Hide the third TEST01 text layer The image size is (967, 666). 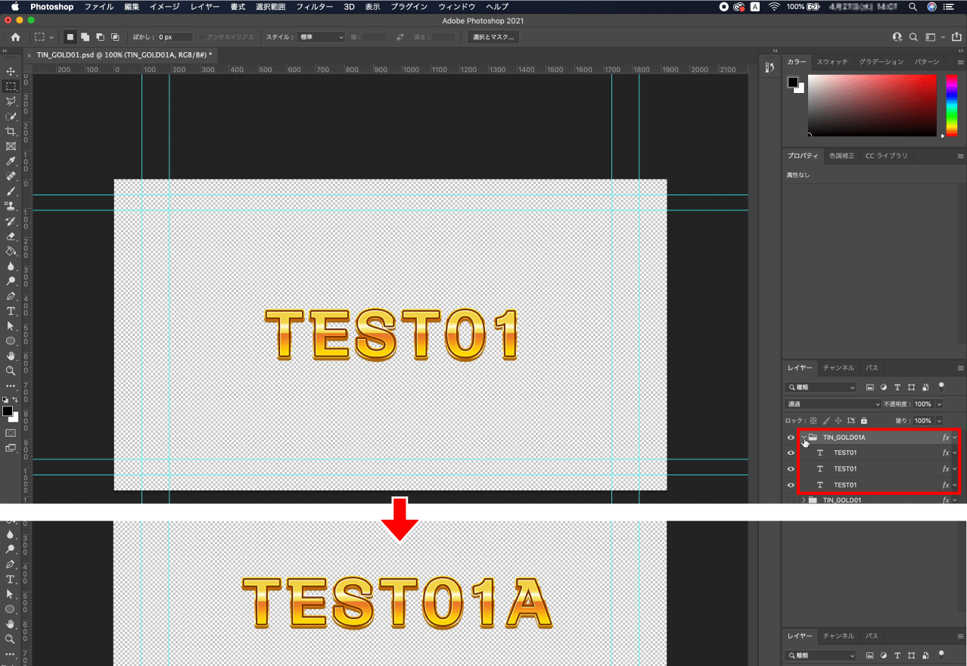[791, 484]
